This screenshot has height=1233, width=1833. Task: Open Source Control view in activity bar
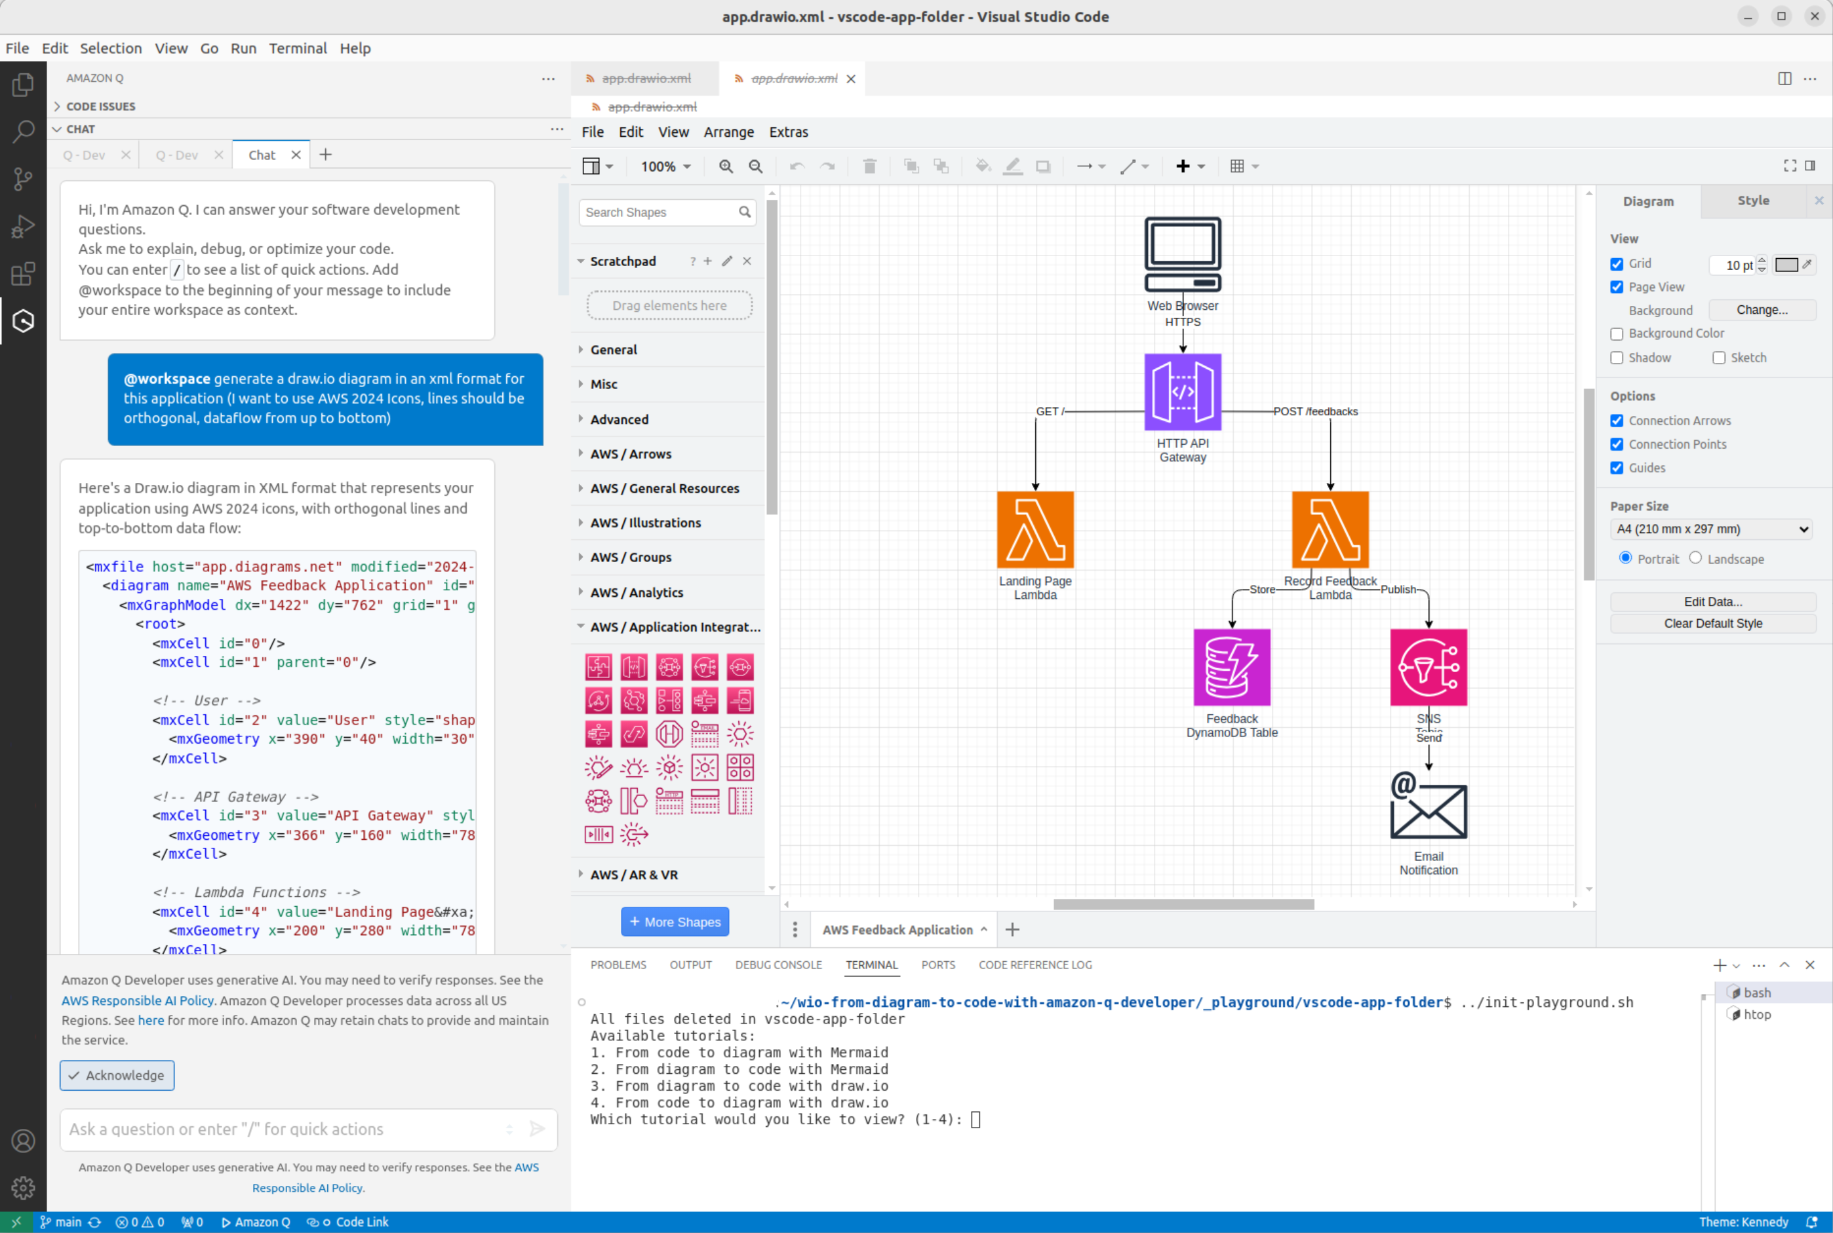23,180
